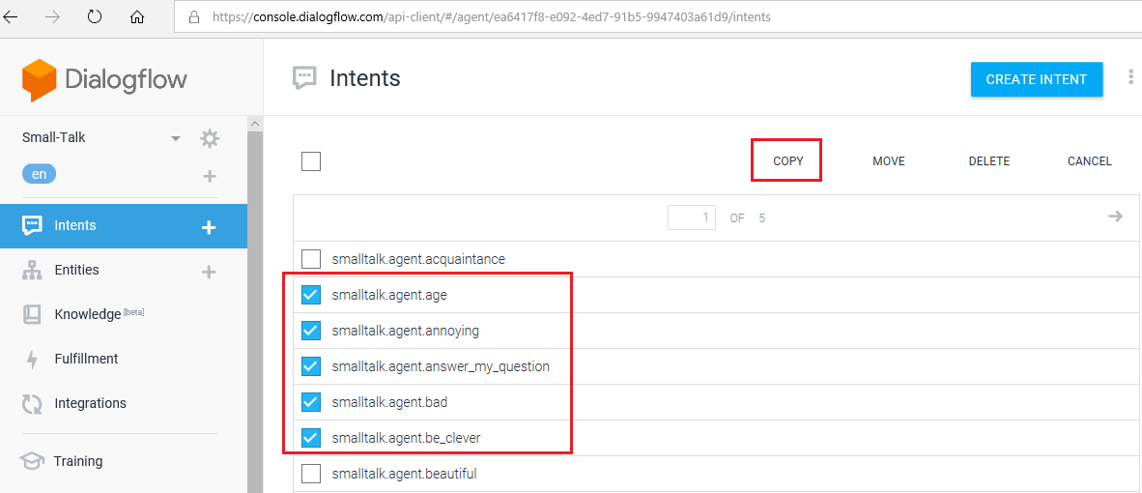Uncheck the smalltalk.agent.annoying checkbox
Image resolution: width=1142 pixels, height=493 pixels.
coord(311,331)
